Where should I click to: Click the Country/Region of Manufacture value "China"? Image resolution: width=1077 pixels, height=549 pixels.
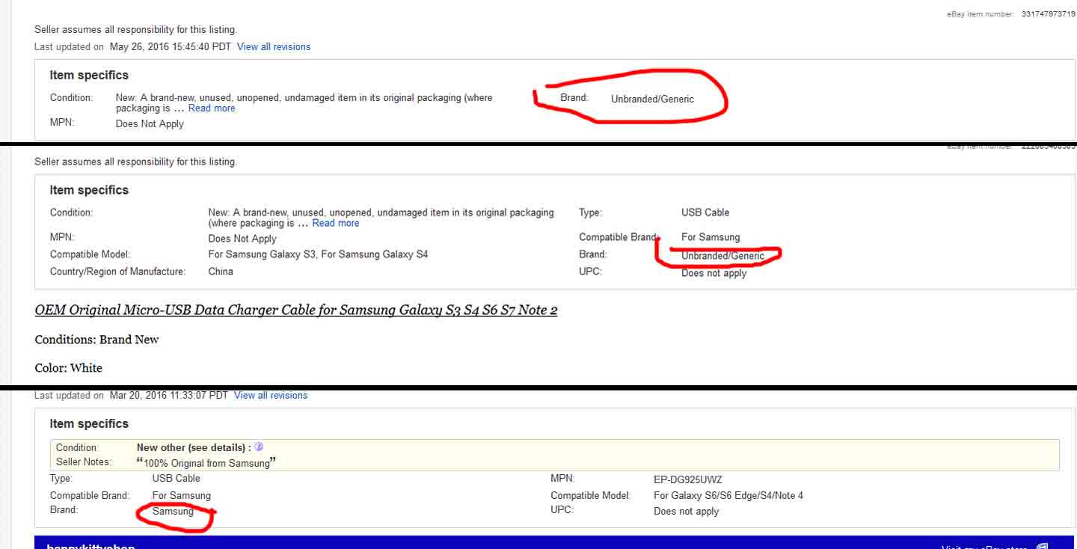(221, 272)
